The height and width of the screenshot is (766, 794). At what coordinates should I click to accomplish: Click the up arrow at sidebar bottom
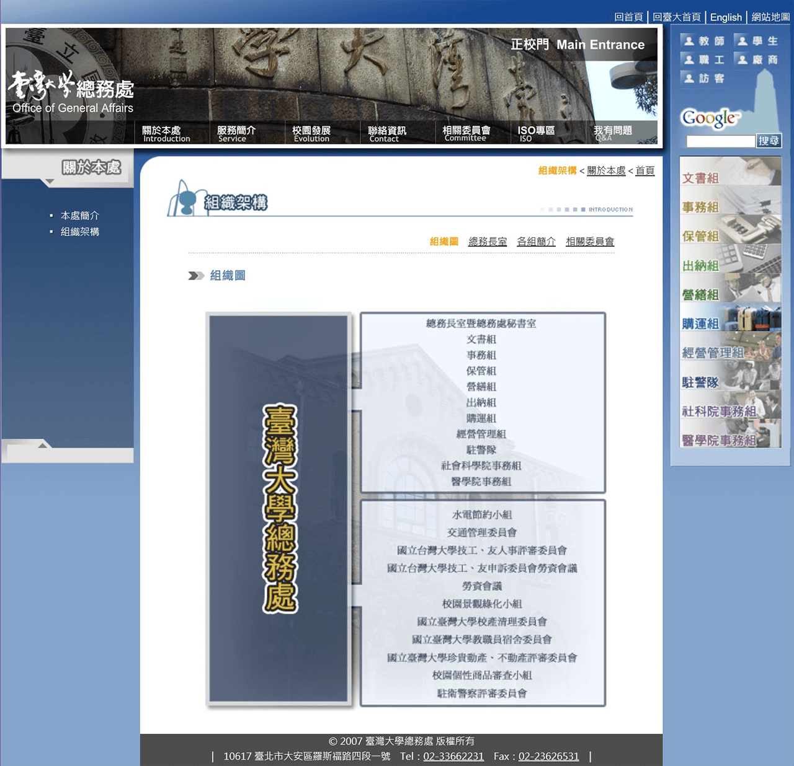coord(43,445)
